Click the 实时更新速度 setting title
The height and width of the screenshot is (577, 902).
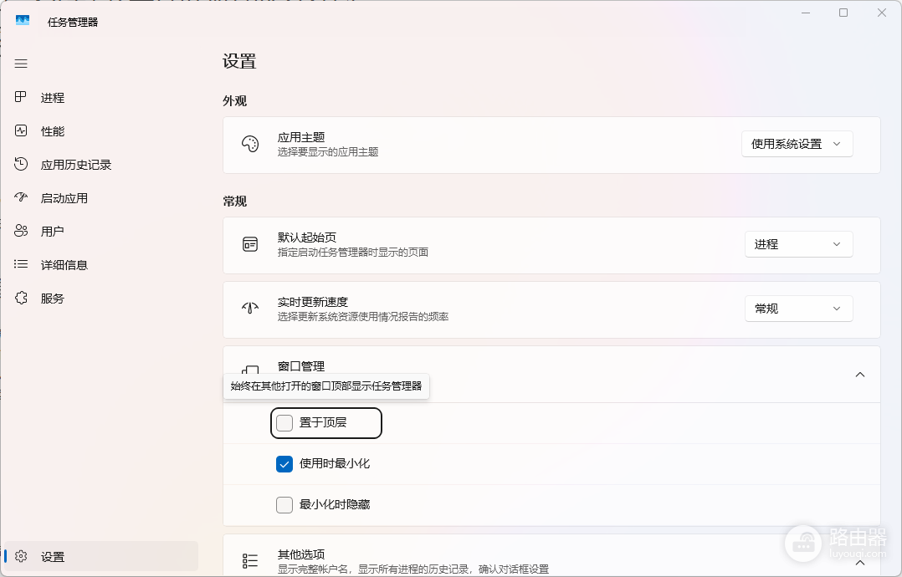(312, 302)
